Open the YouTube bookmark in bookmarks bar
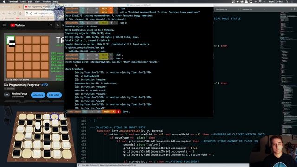The width and height of the screenshot is (297, 167). (21, 19)
